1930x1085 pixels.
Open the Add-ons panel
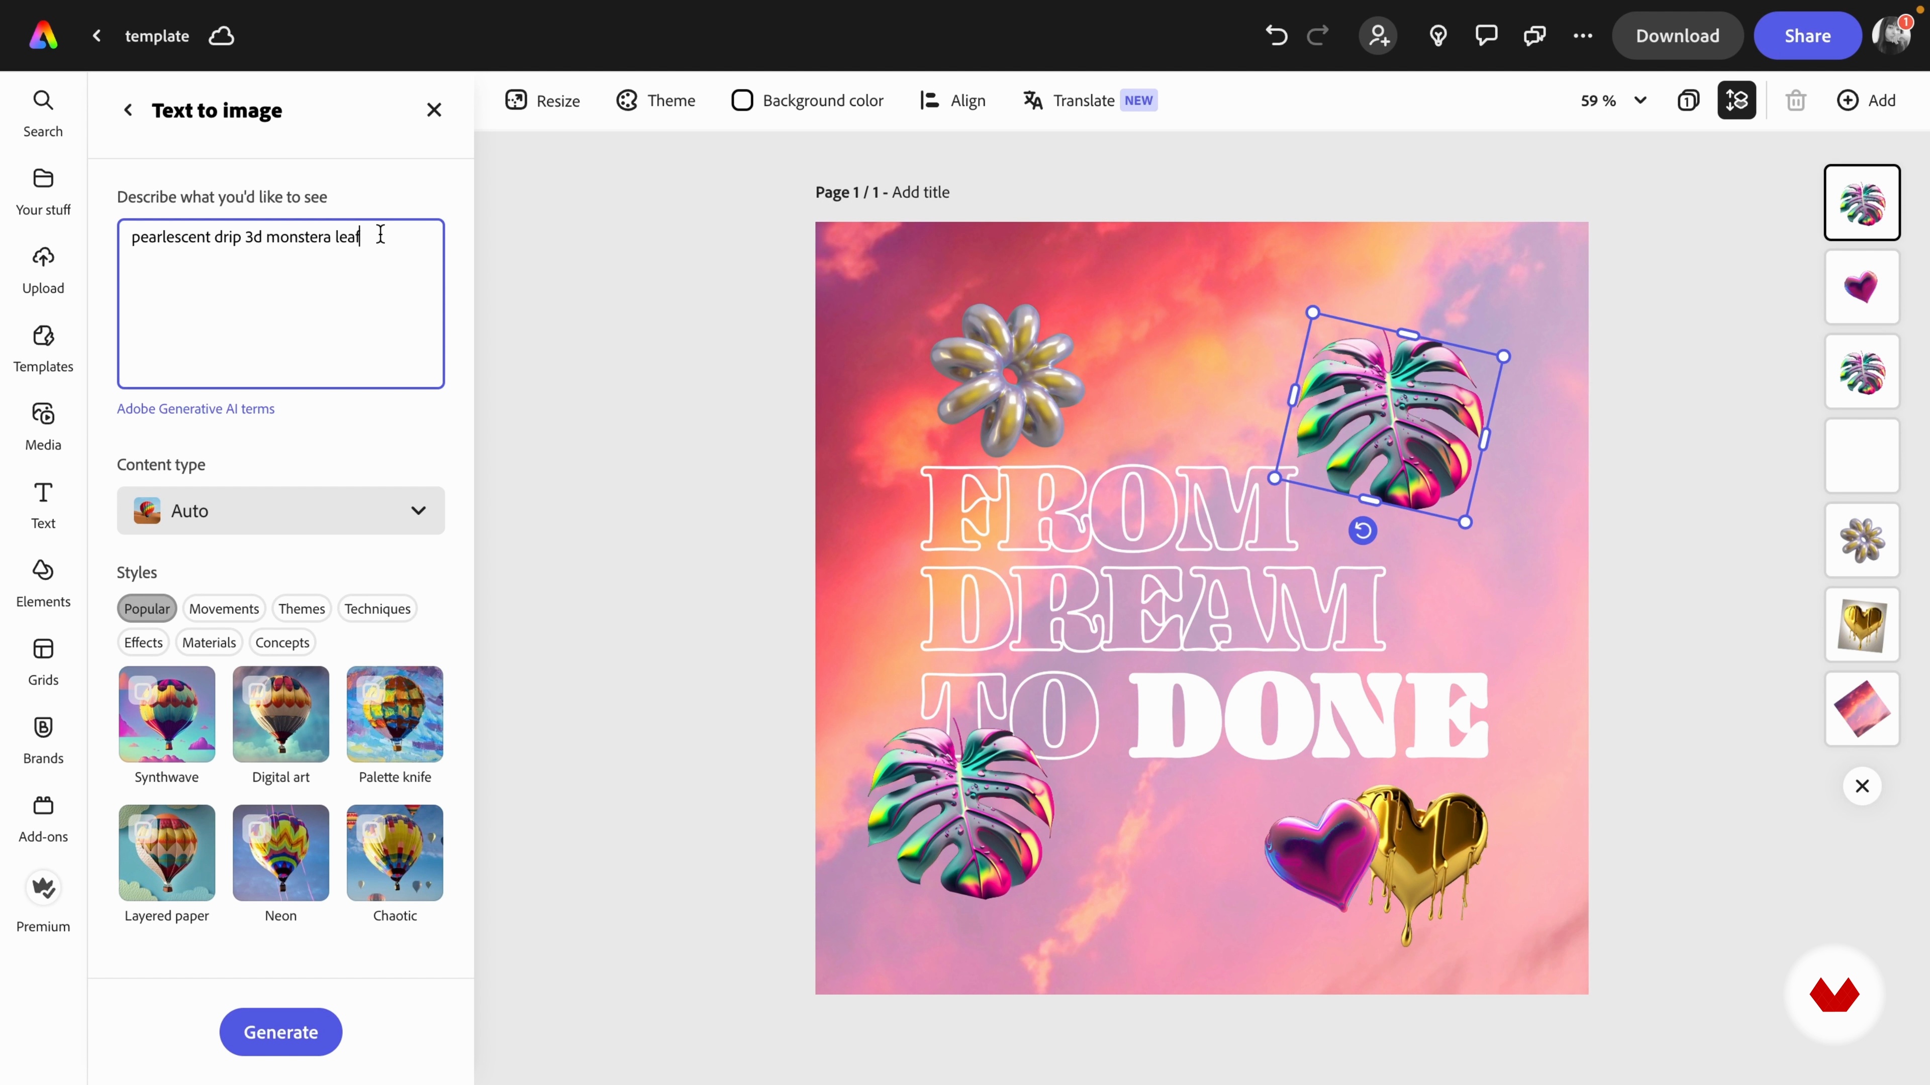click(43, 819)
